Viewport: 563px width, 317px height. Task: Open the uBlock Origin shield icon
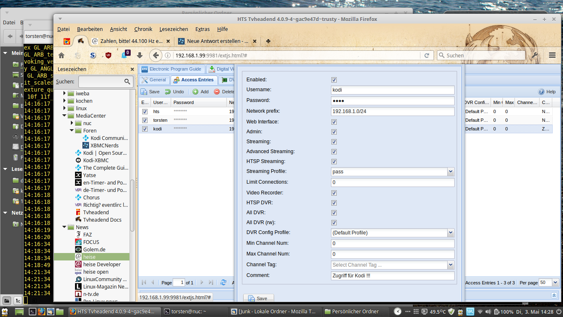[108, 55]
